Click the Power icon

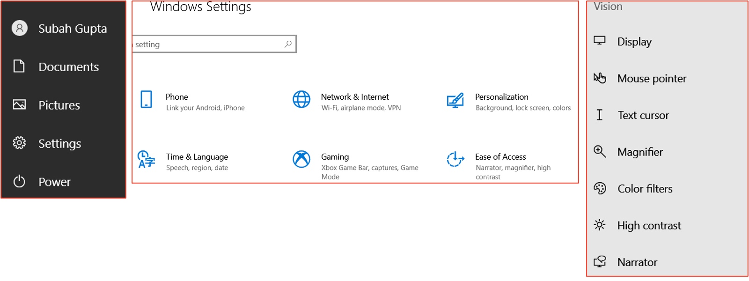19,181
